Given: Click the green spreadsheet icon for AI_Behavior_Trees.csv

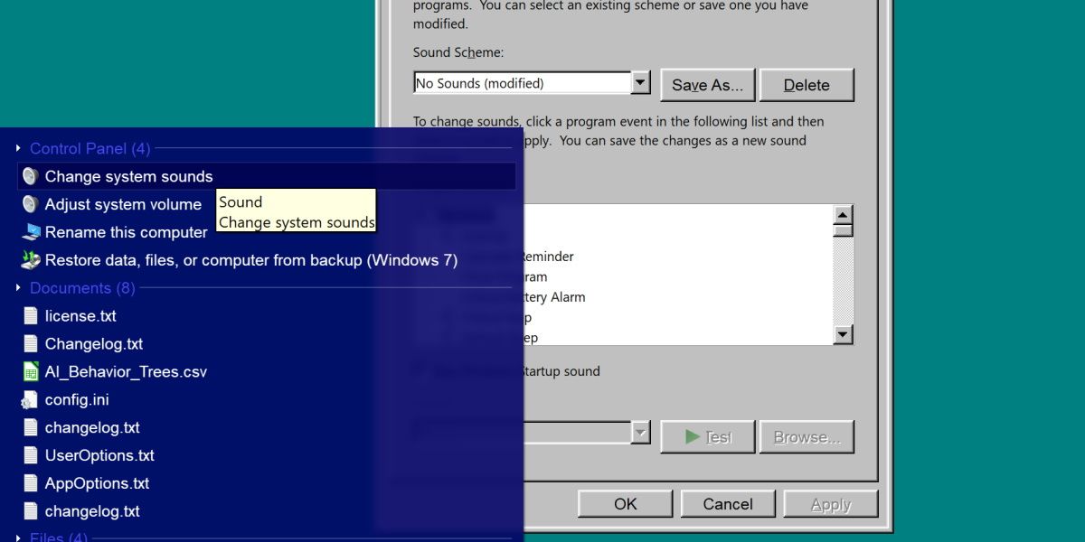Looking at the screenshot, I should (x=29, y=371).
